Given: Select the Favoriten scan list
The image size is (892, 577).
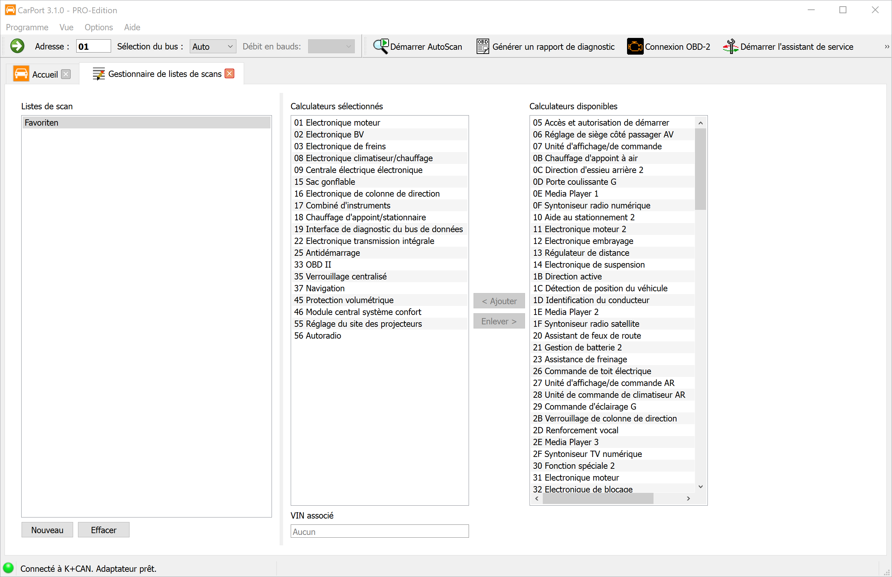Looking at the screenshot, I should [x=146, y=122].
